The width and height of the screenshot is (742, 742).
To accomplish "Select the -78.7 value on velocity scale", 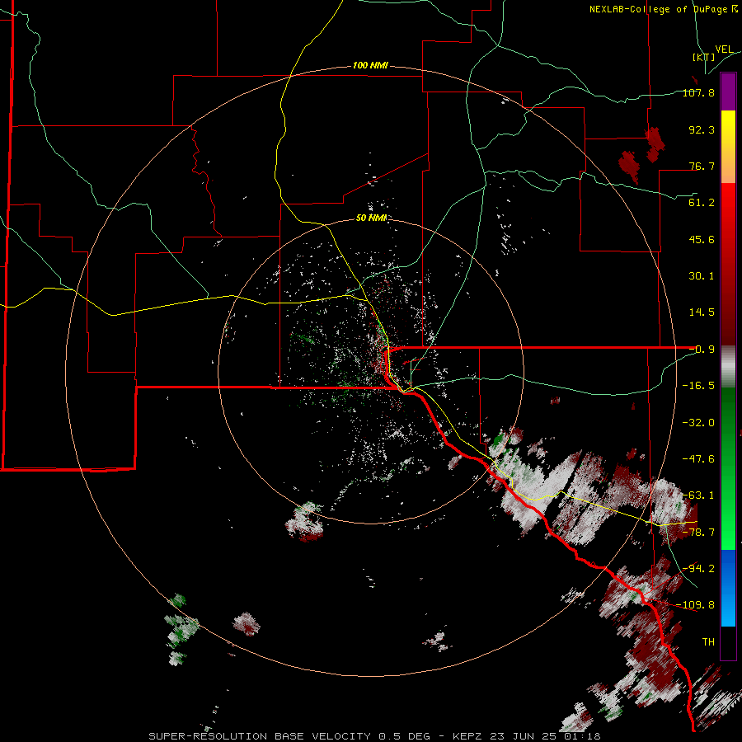I will (x=698, y=533).
